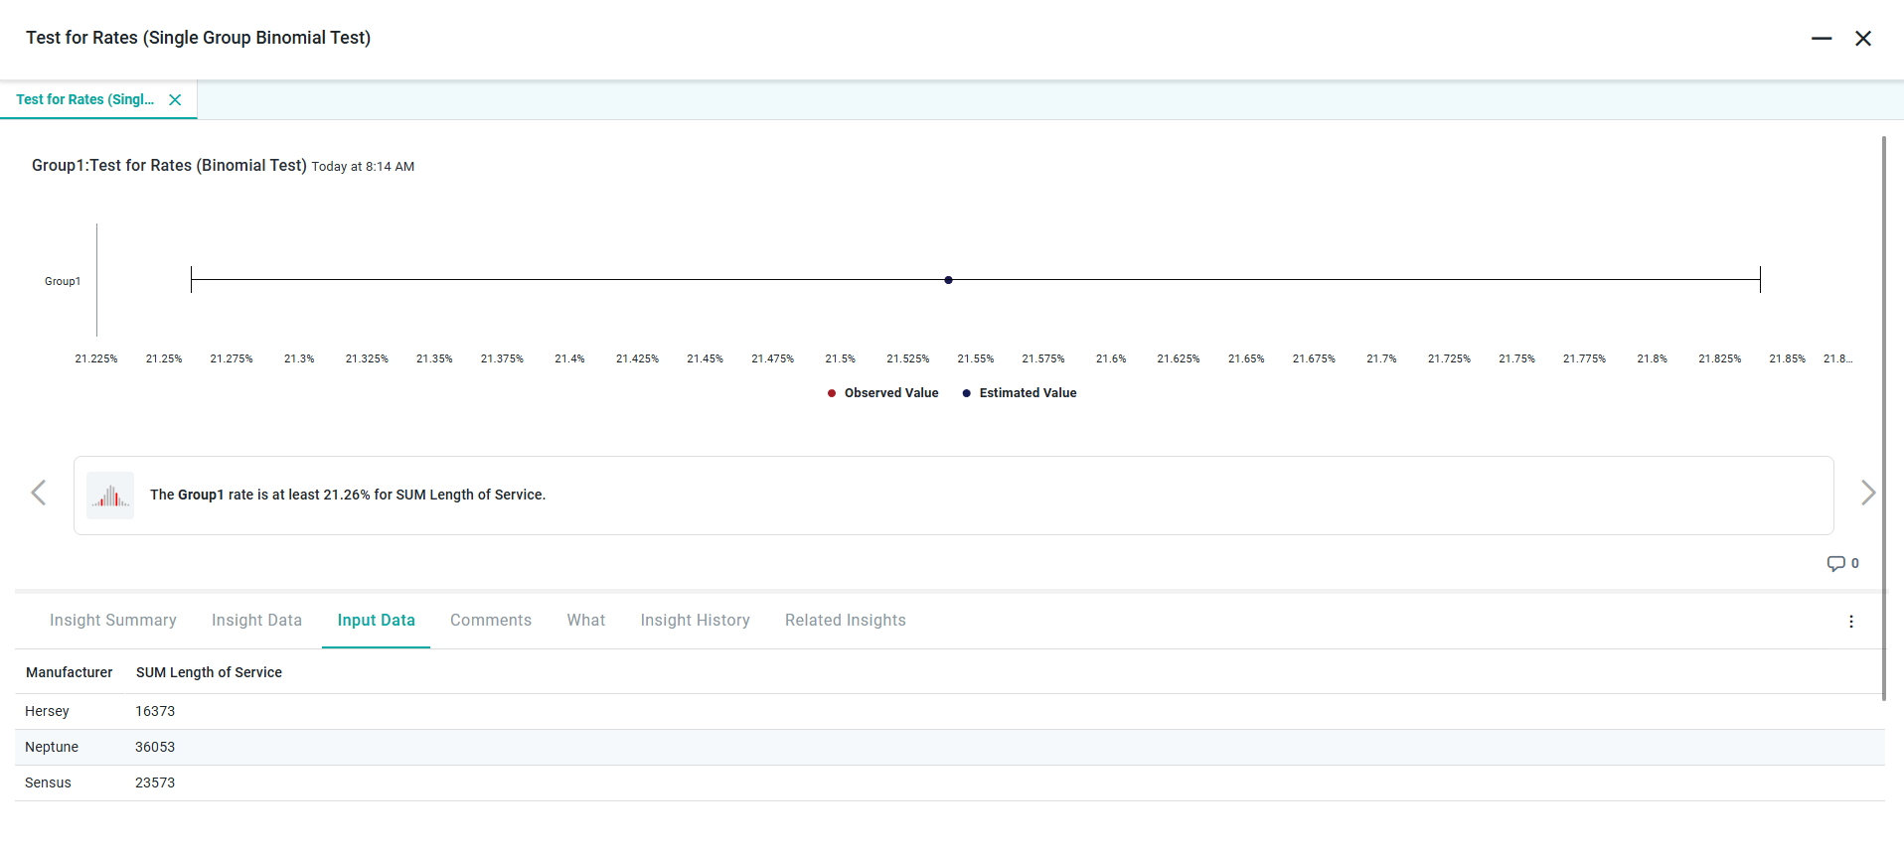Viewport: 1904px width, 853px height.
Task: Click the histogram insight thumbnail icon
Action: pyautogui.click(x=110, y=496)
